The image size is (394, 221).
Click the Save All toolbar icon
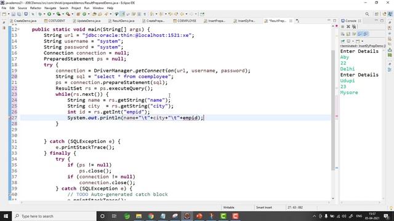pyautogui.click(x=19, y=14)
